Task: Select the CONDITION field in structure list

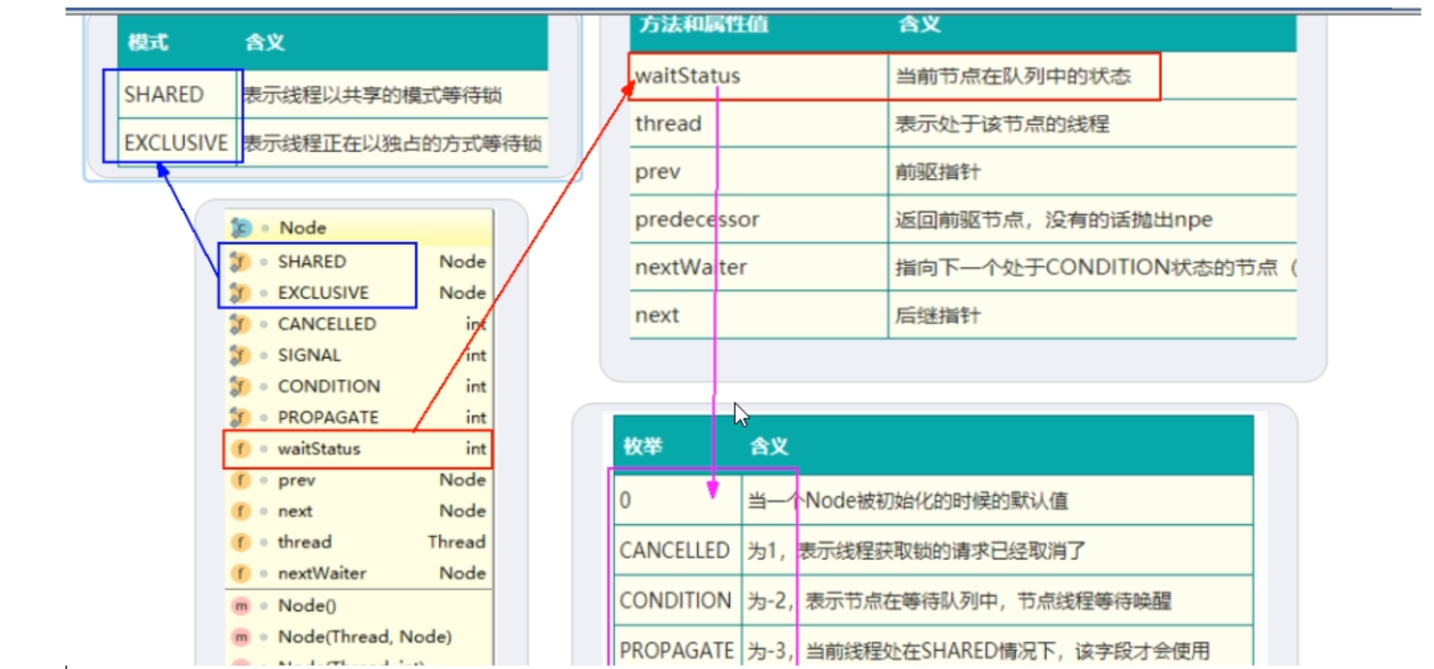Action: click(x=328, y=386)
